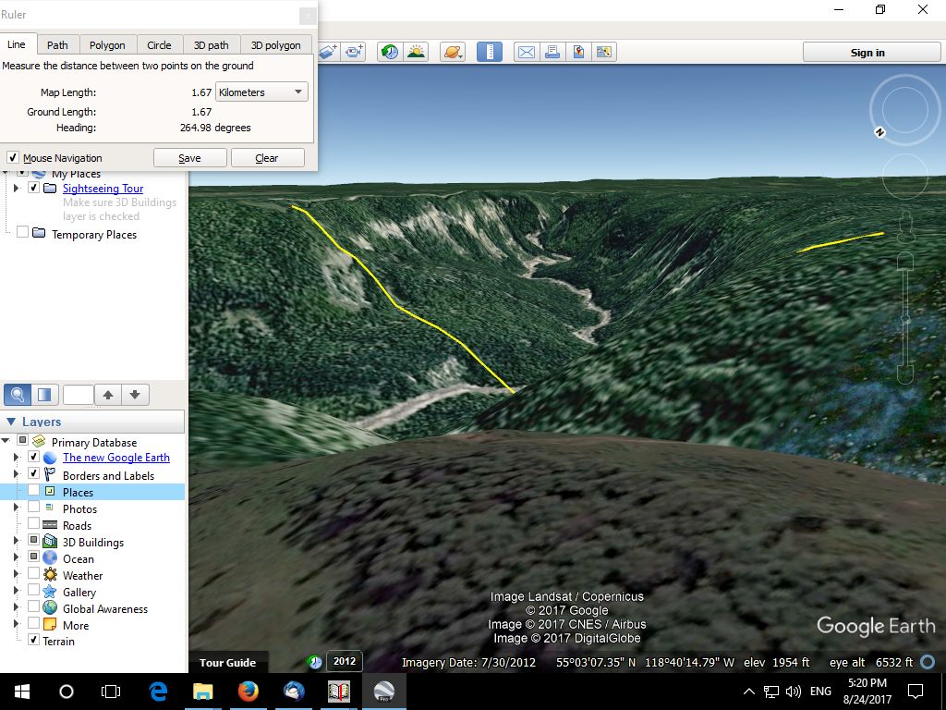
Task: Toggle the Terrain layer checkbox
Action: click(34, 640)
